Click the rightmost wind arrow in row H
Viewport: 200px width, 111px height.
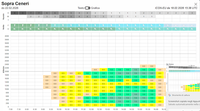192,29
